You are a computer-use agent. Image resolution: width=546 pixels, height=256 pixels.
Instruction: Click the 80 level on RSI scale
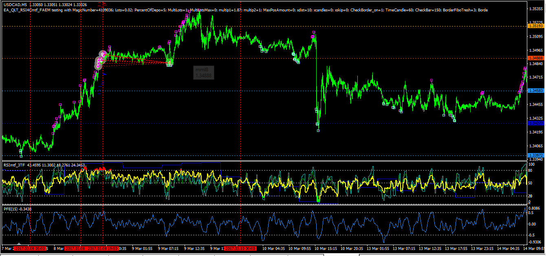tap(530, 171)
